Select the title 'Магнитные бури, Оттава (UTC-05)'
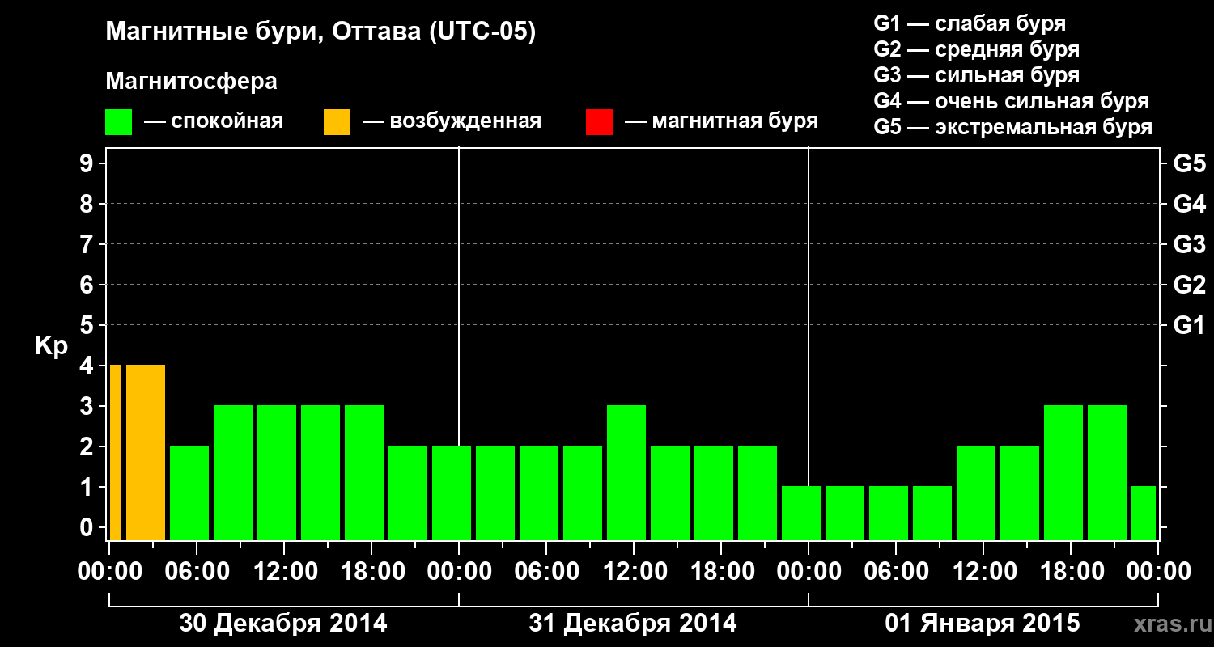1214x647 pixels. coord(320,32)
